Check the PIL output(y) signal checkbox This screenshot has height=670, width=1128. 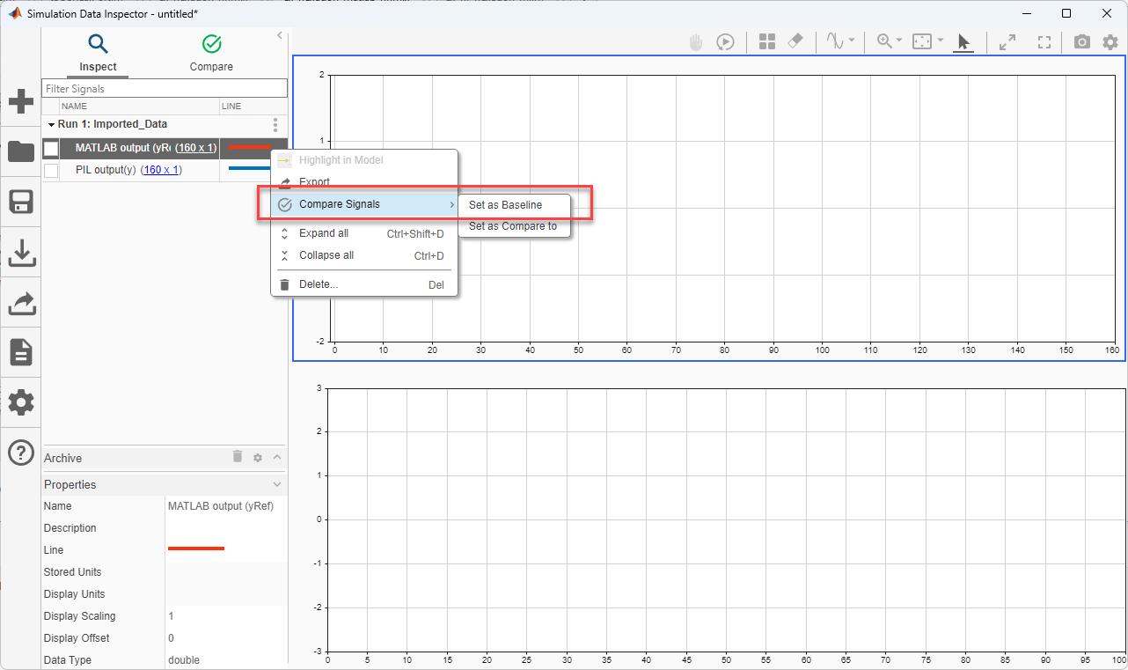pyautogui.click(x=51, y=170)
